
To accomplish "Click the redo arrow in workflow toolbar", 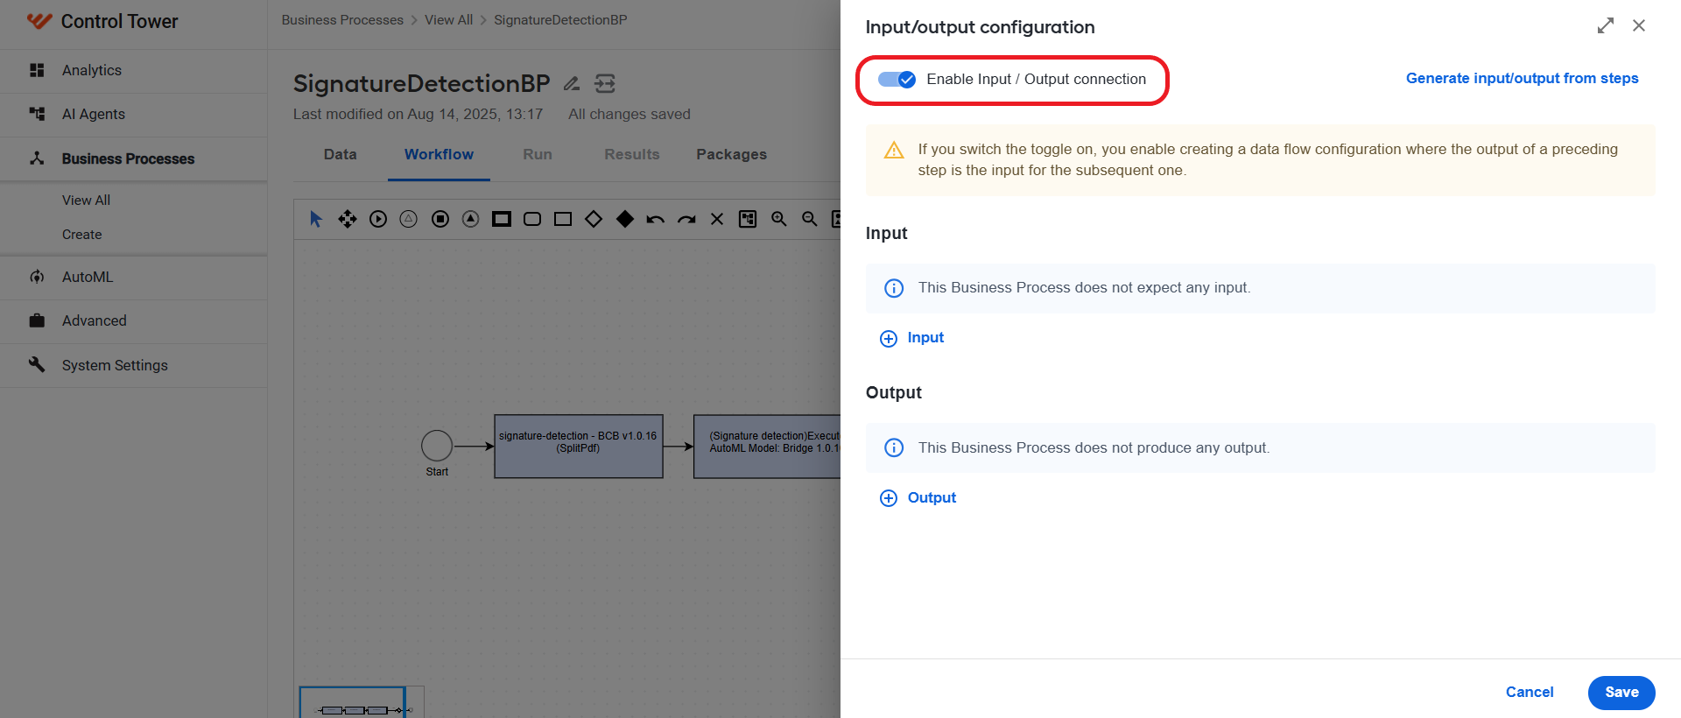I will coord(686,219).
